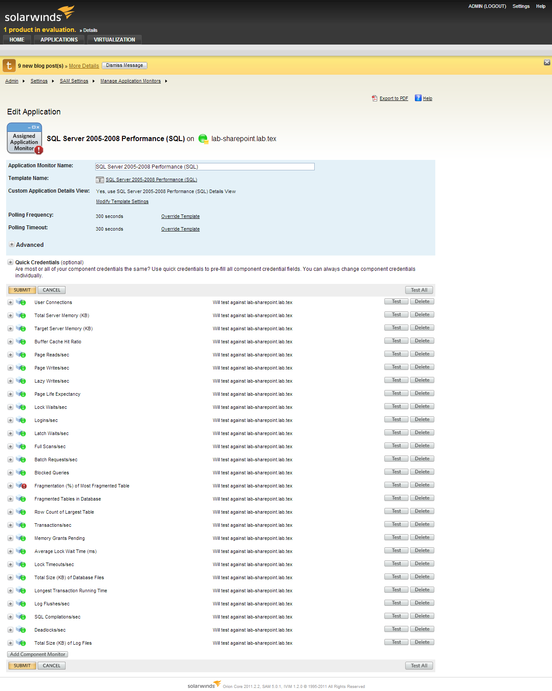The height and width of the screenshot is (691, 552).
Task: Open Help in the top-right menu
Action: (x=541, y=6)
